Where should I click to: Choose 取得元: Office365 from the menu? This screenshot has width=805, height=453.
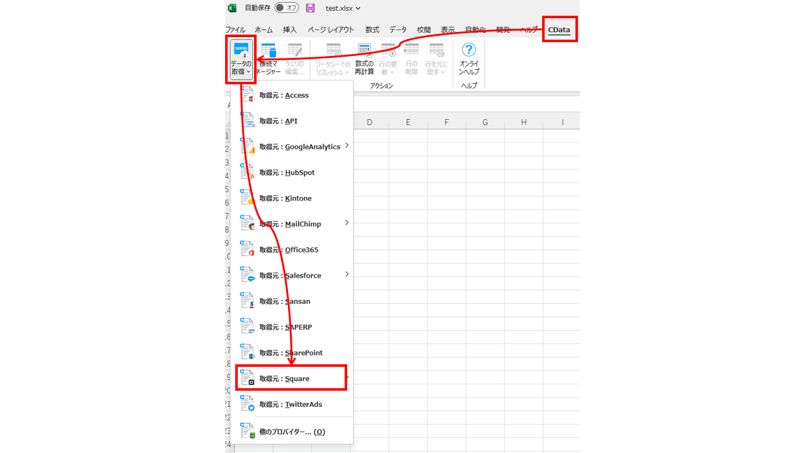(x=292, y=250)
